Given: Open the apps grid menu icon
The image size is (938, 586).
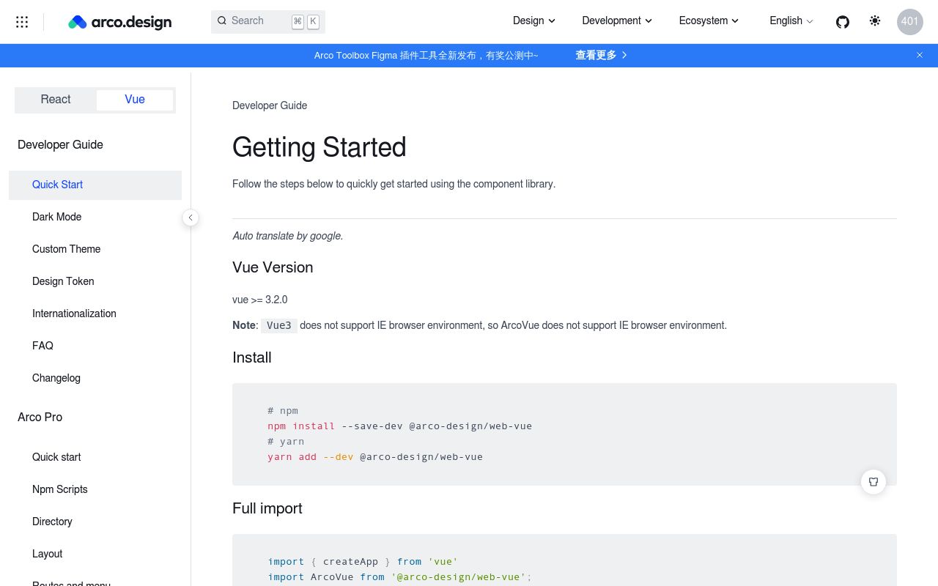Looking at the screenshot, I should click(x=22, y=22).
